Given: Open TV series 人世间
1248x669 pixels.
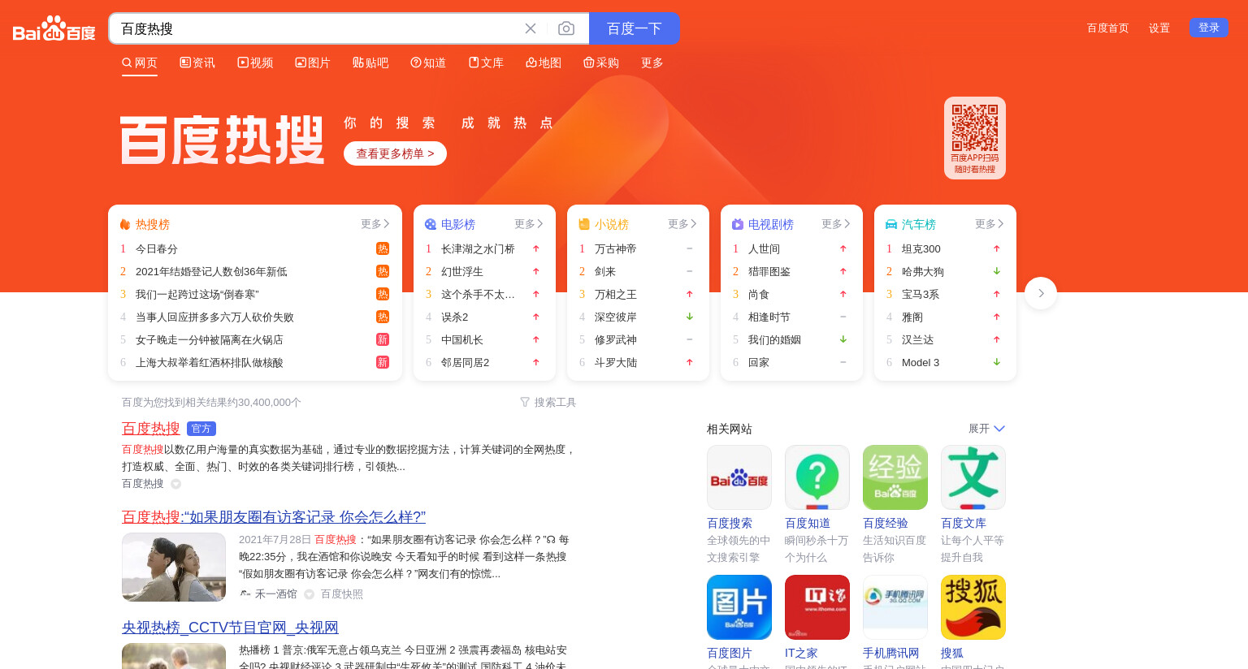Looking at the screenshot, I should point(764,248).
